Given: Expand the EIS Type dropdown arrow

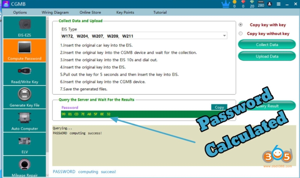Looking at the screenshot, I should (x=224, y=36).
